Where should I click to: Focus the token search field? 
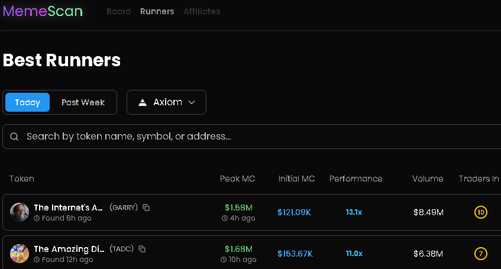point(253,137)
